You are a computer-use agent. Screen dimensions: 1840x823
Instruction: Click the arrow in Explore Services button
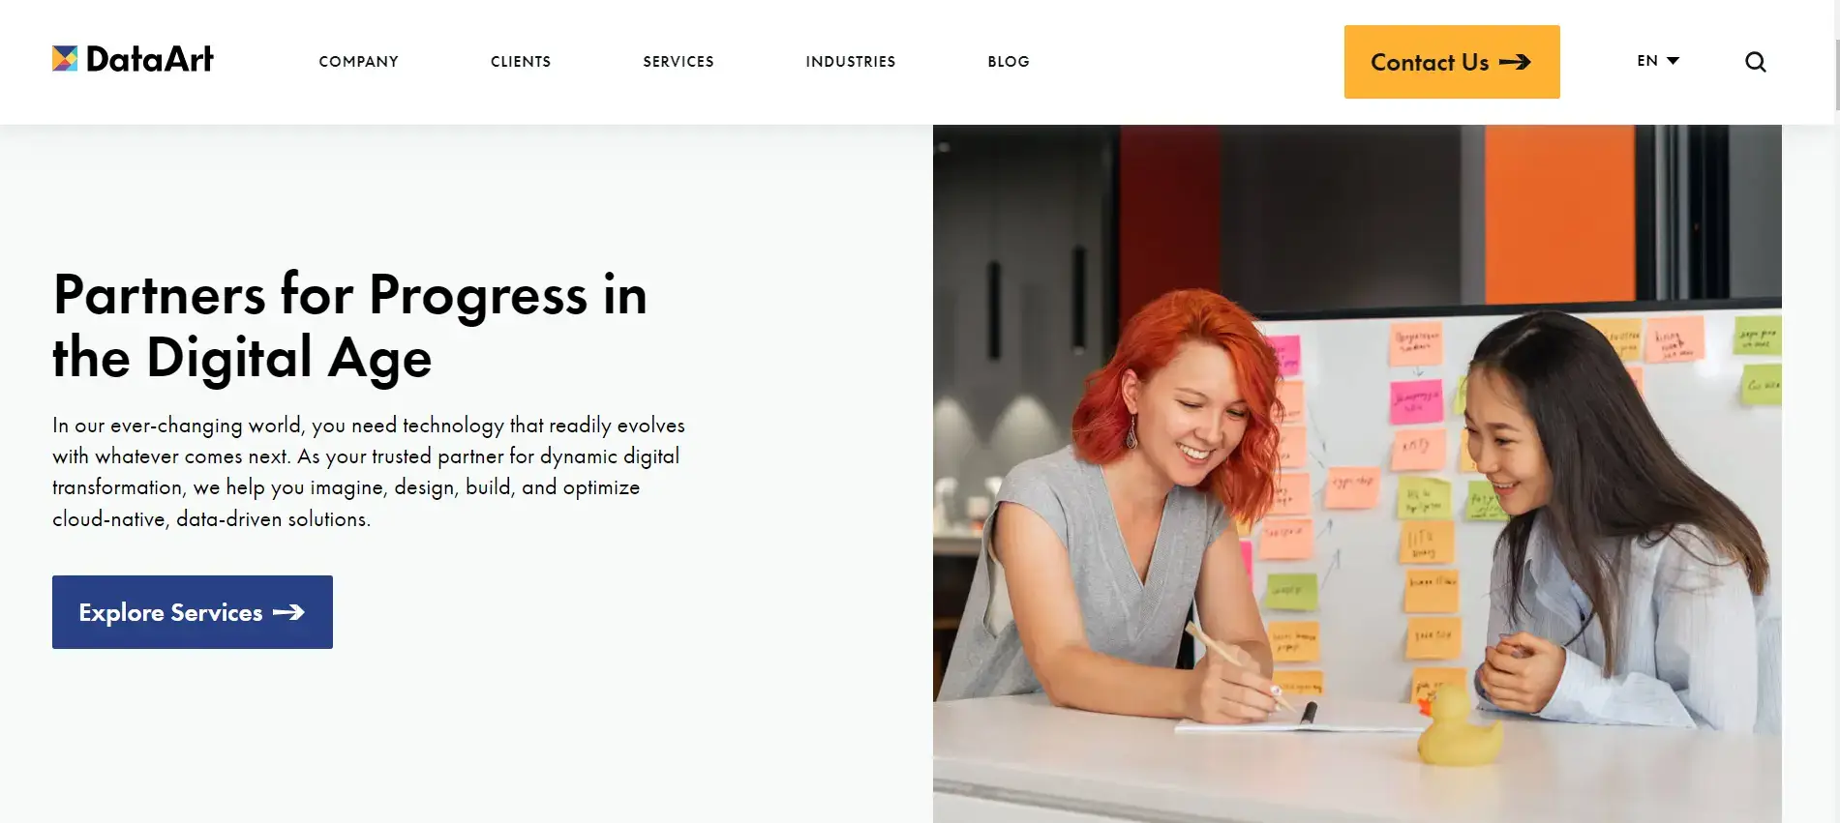click(288, 612)
